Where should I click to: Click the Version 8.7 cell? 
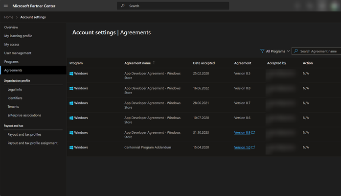pyautogui.click(x=242, y=103)
